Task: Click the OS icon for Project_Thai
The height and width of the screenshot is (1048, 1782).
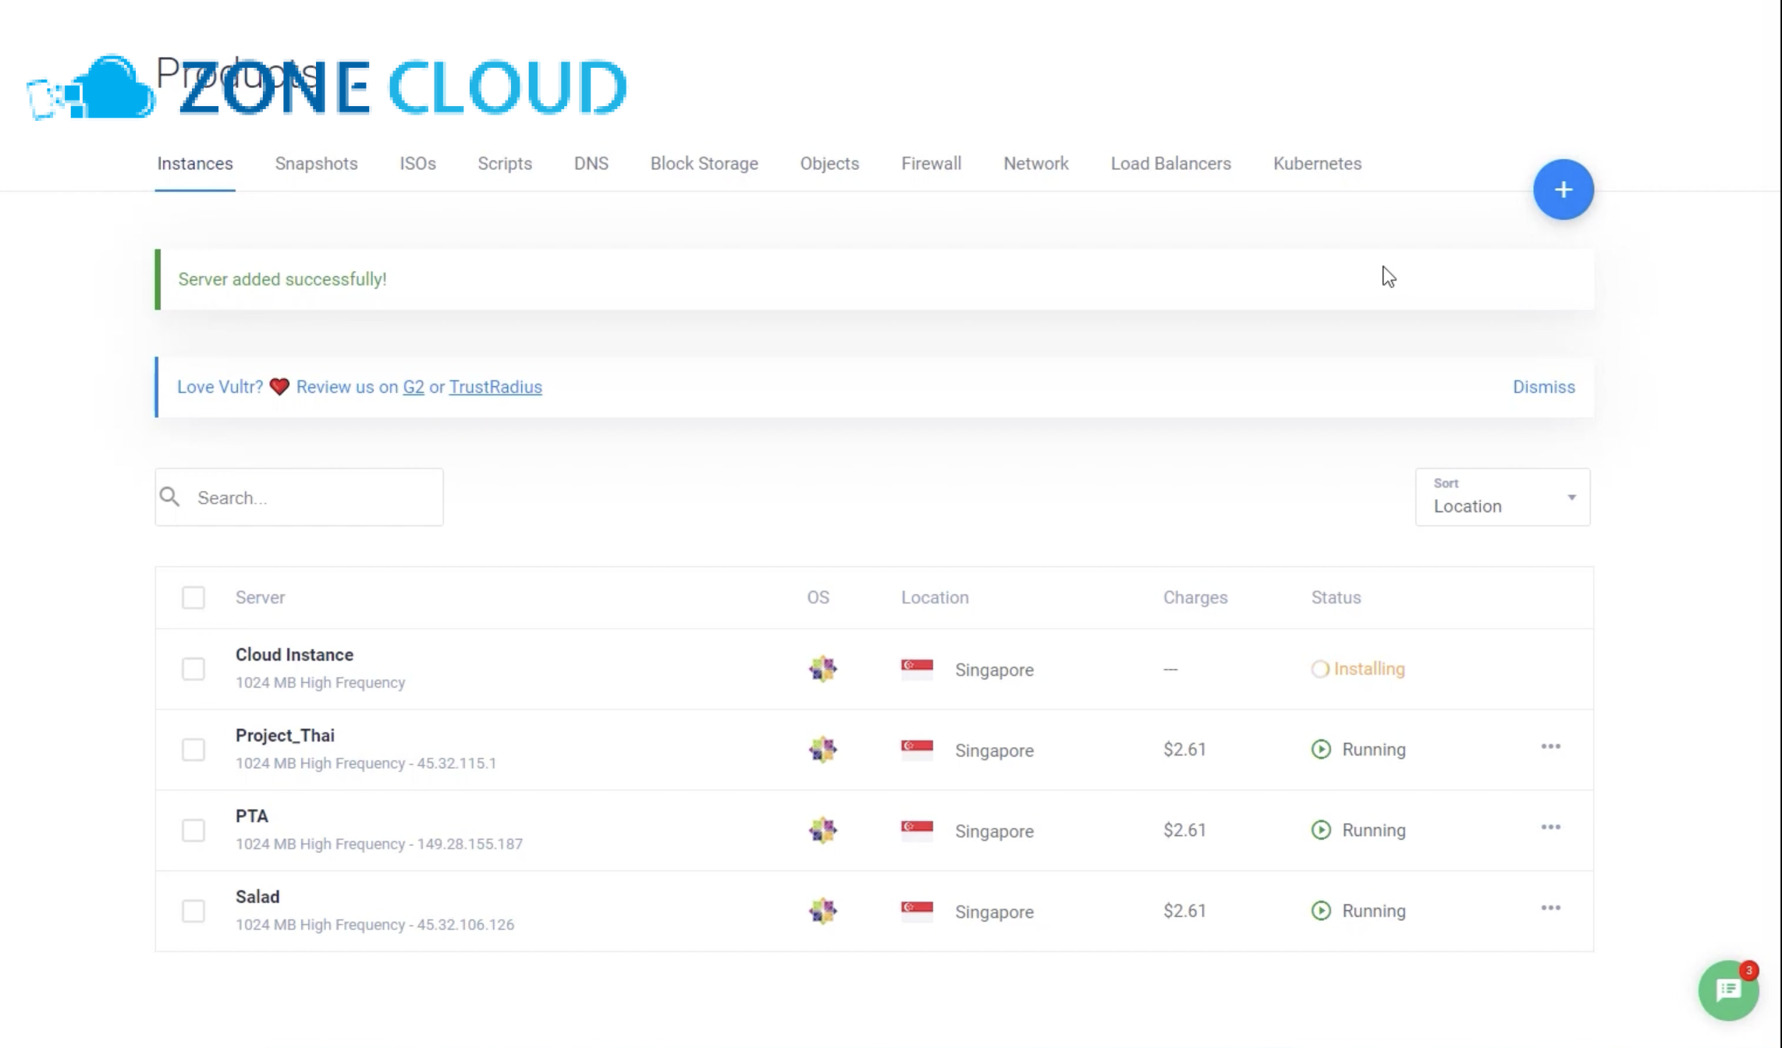Action: 822,749
